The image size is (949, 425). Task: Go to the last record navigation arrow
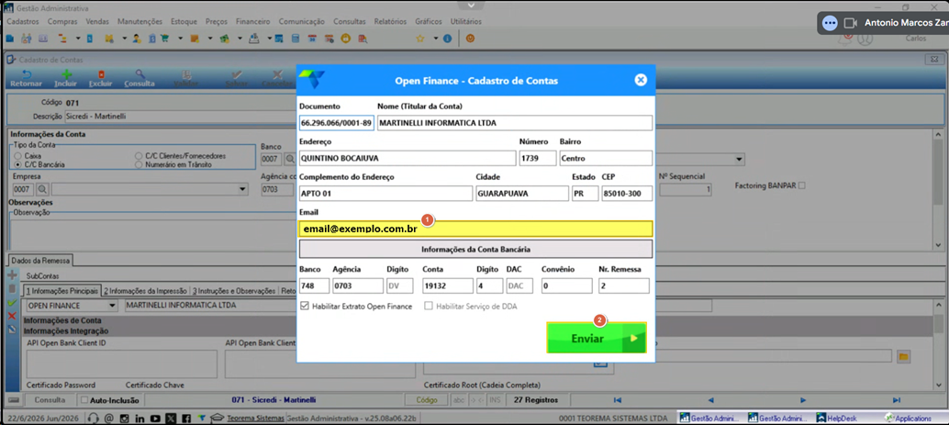tap(897, 400)
